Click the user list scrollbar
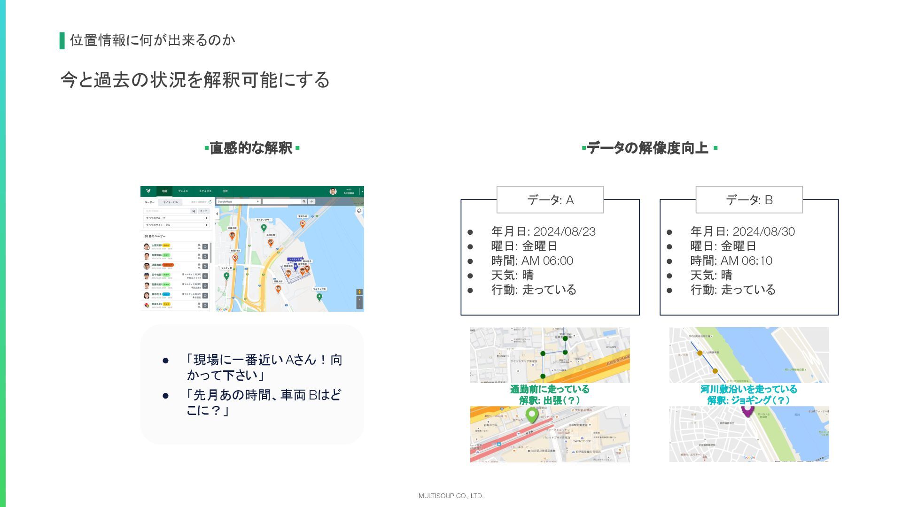The height and width of the screenshot is (507, 902). pyautogui.click(x=211, y=253)
